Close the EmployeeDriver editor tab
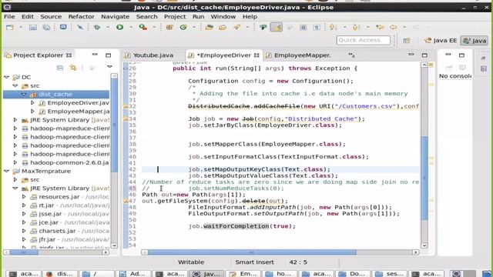493x277 pixels. 257,55
